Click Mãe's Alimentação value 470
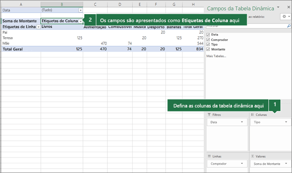 (104, 43)
